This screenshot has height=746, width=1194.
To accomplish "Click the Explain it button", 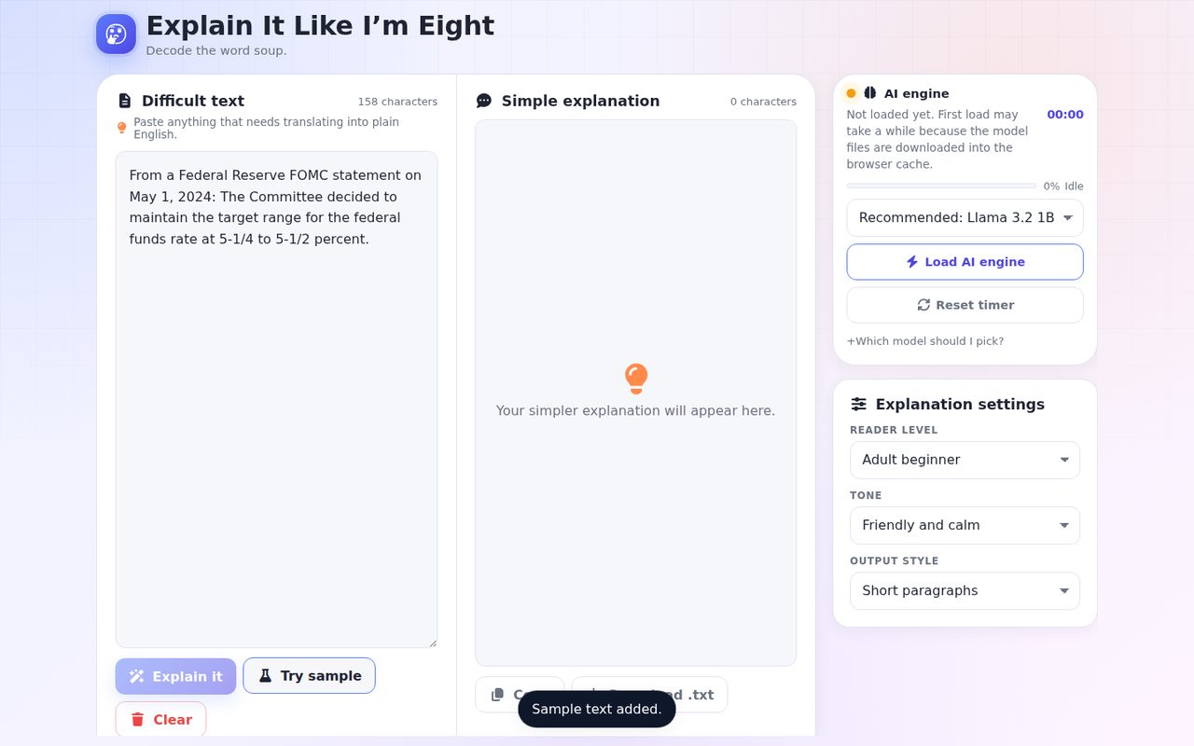I will [x=175, y=676].
